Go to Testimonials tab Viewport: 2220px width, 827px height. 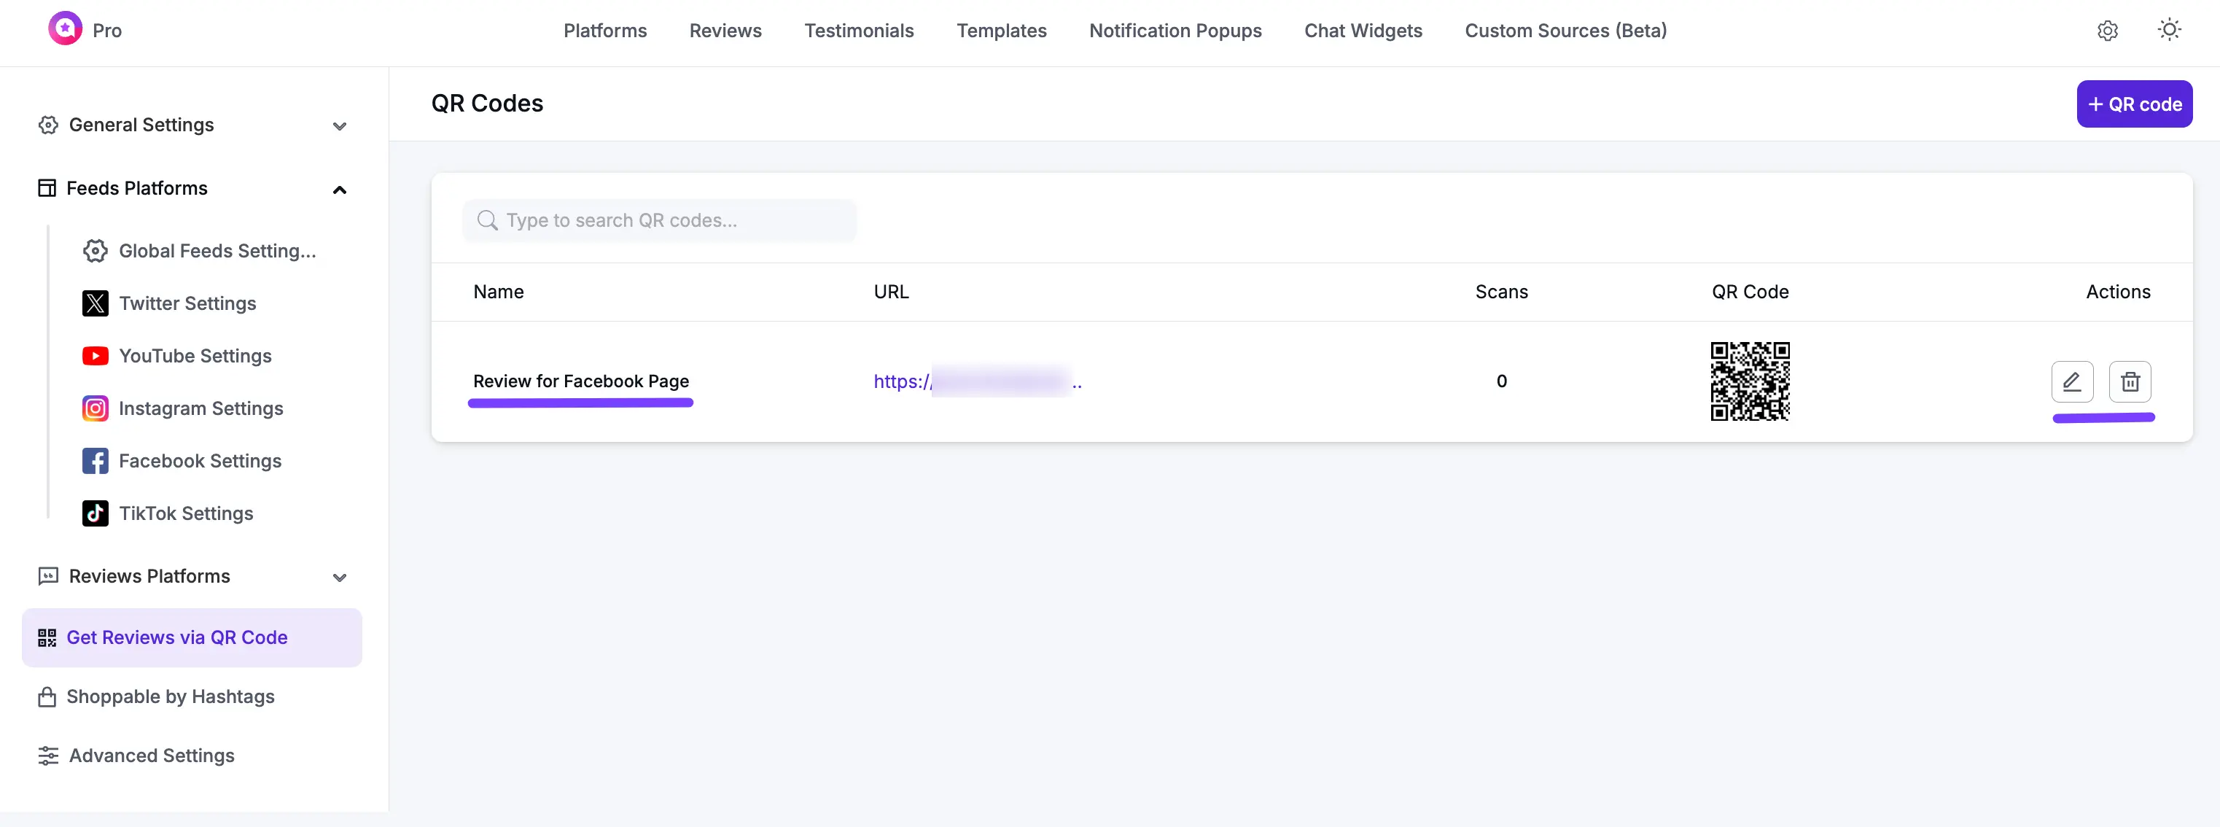858,31
